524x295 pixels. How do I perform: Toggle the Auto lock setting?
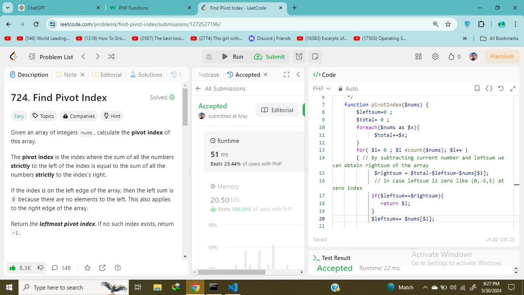(x=348, y=88)
